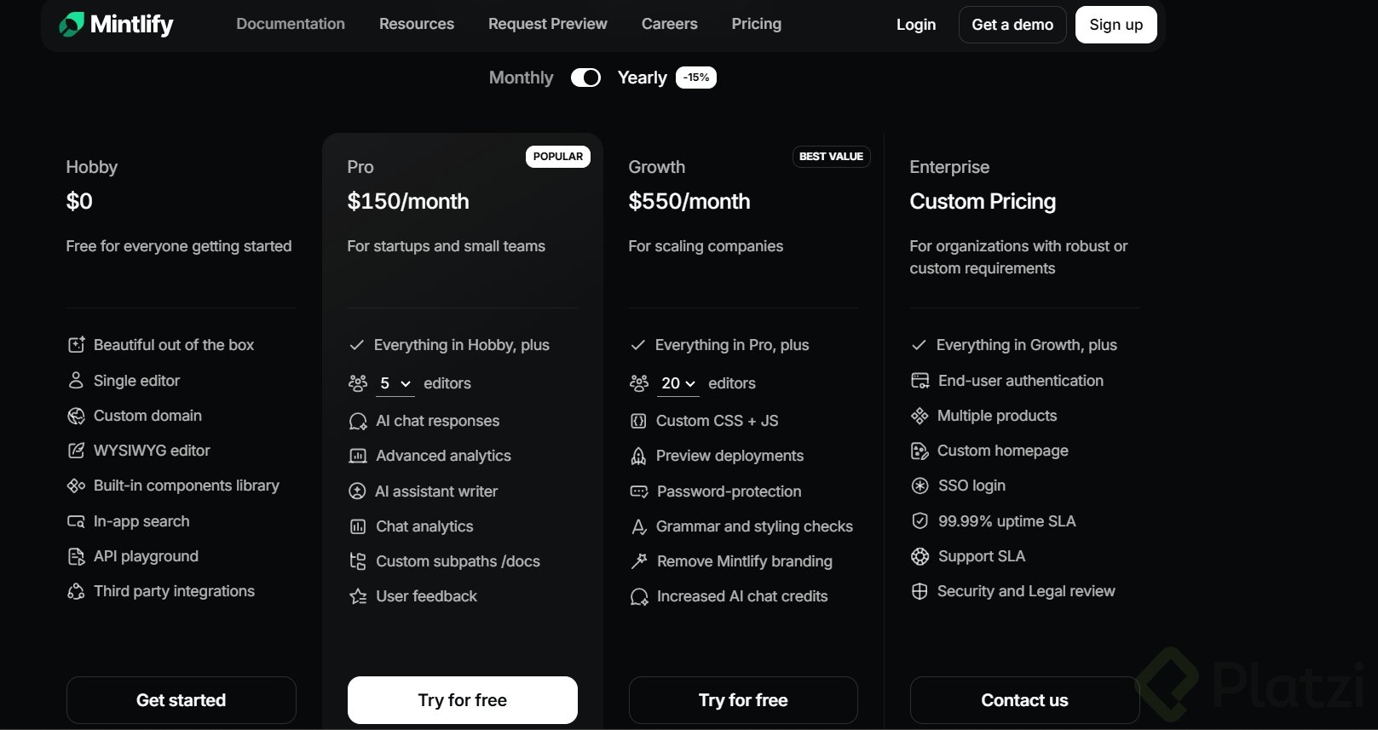
Task: Click the Custom domain globe icon
Action: (x=76, y=416)
